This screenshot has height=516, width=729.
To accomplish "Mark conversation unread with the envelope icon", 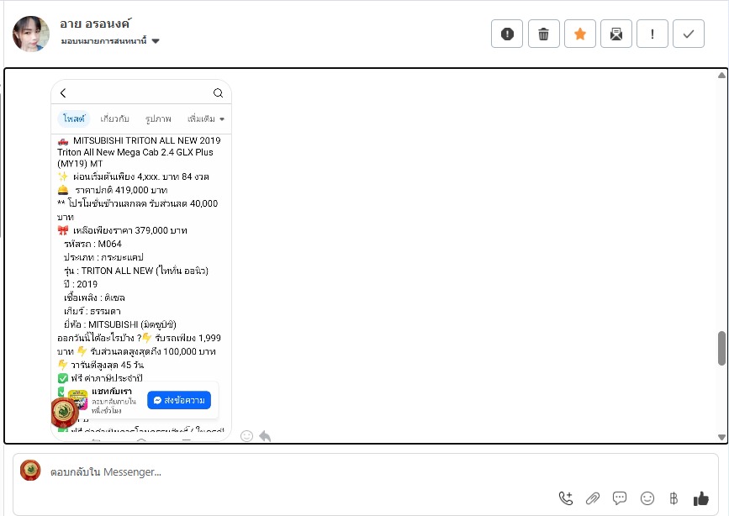I will pos(616,34).
